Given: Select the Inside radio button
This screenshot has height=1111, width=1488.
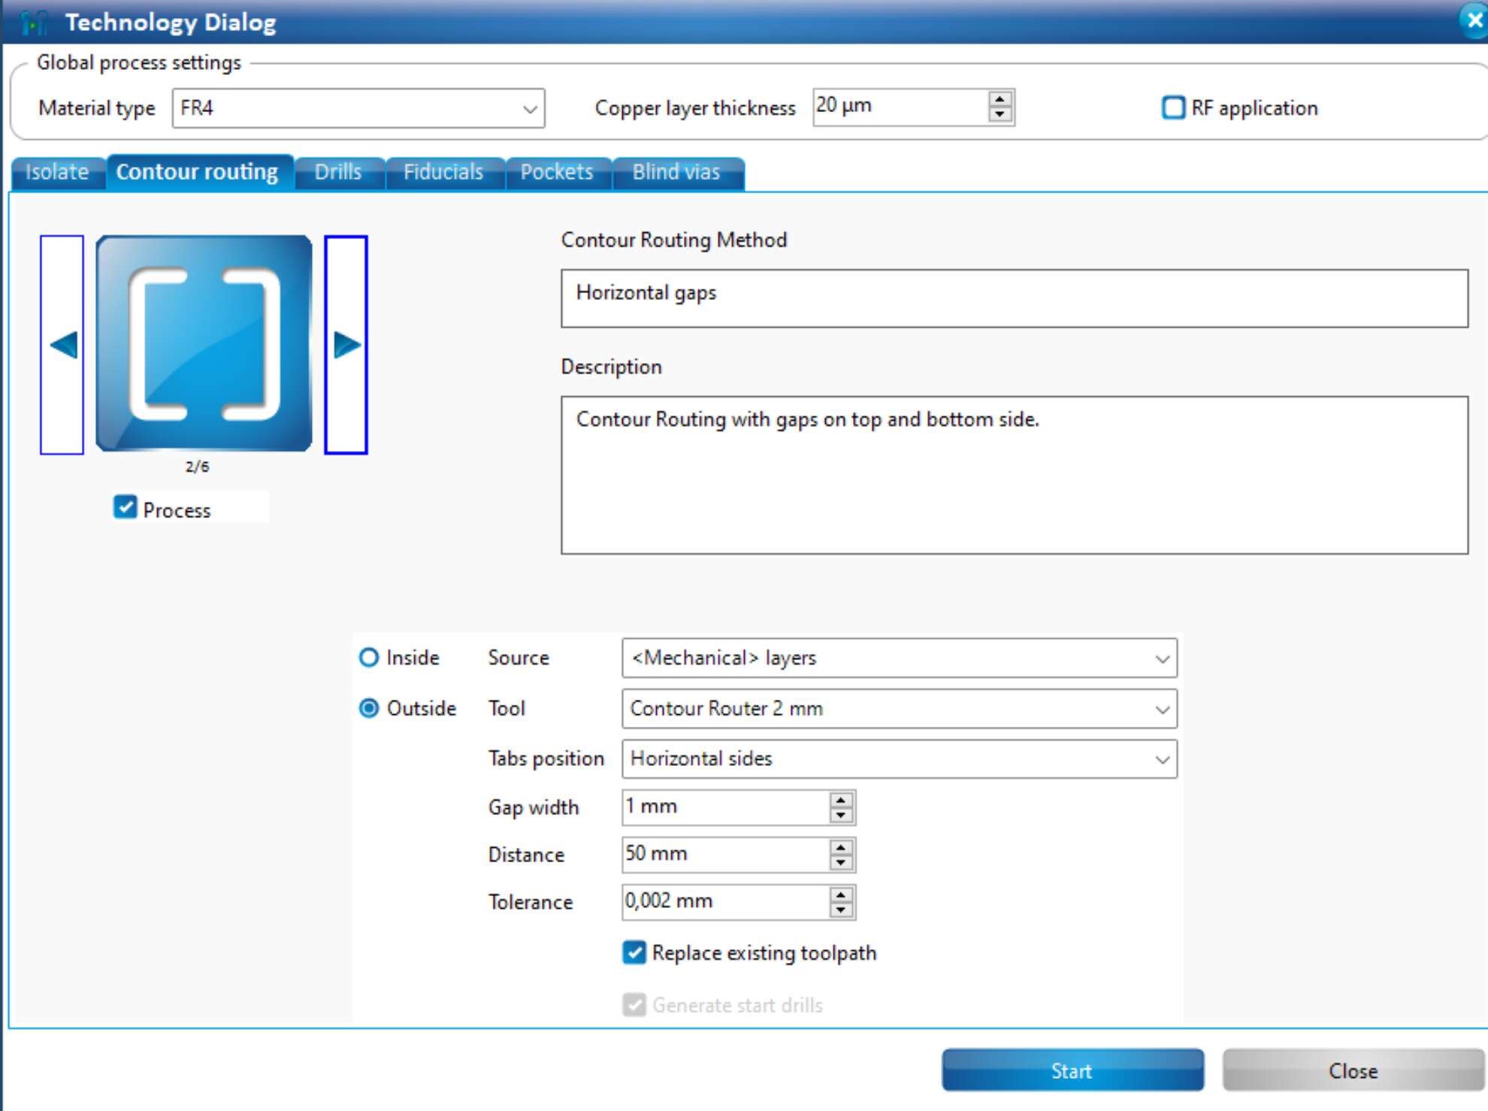Looking at the screenshot, I should click(368, 657).
